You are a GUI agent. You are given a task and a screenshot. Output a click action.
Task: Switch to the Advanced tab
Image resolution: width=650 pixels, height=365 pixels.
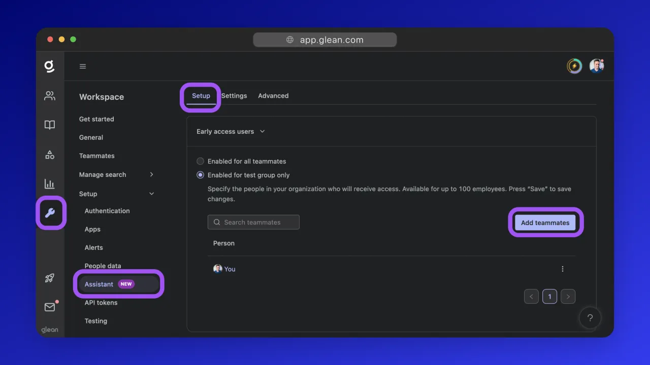pyautogui.click(x=273, y=96)
